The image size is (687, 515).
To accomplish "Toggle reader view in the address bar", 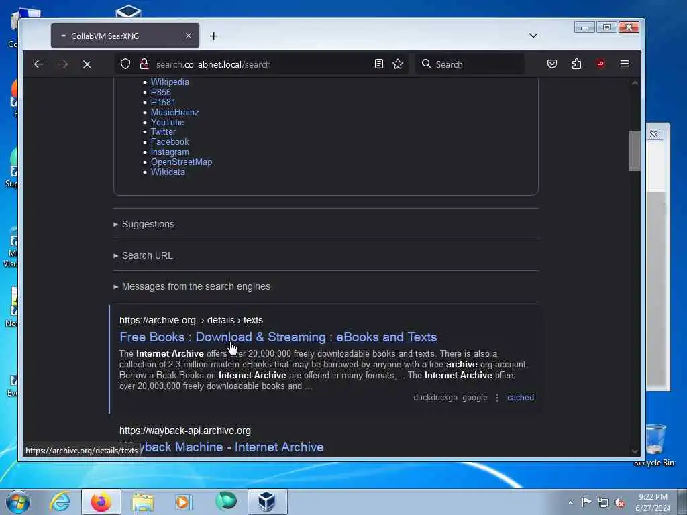I will pos(379,64).
